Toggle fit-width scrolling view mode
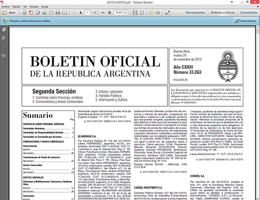 (x=135, y=12)
